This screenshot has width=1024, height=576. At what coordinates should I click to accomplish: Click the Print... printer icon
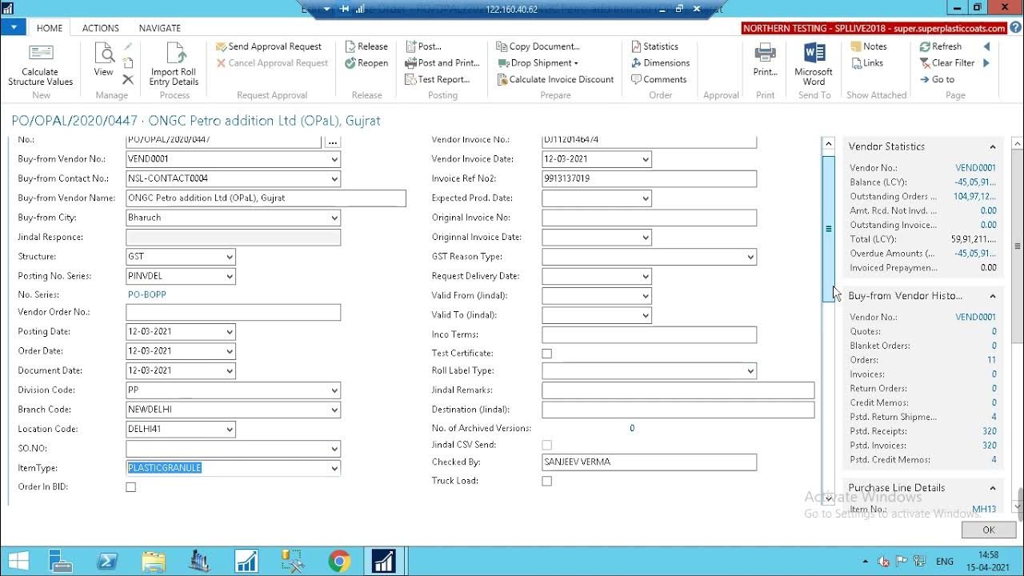[x=766, y=54]
